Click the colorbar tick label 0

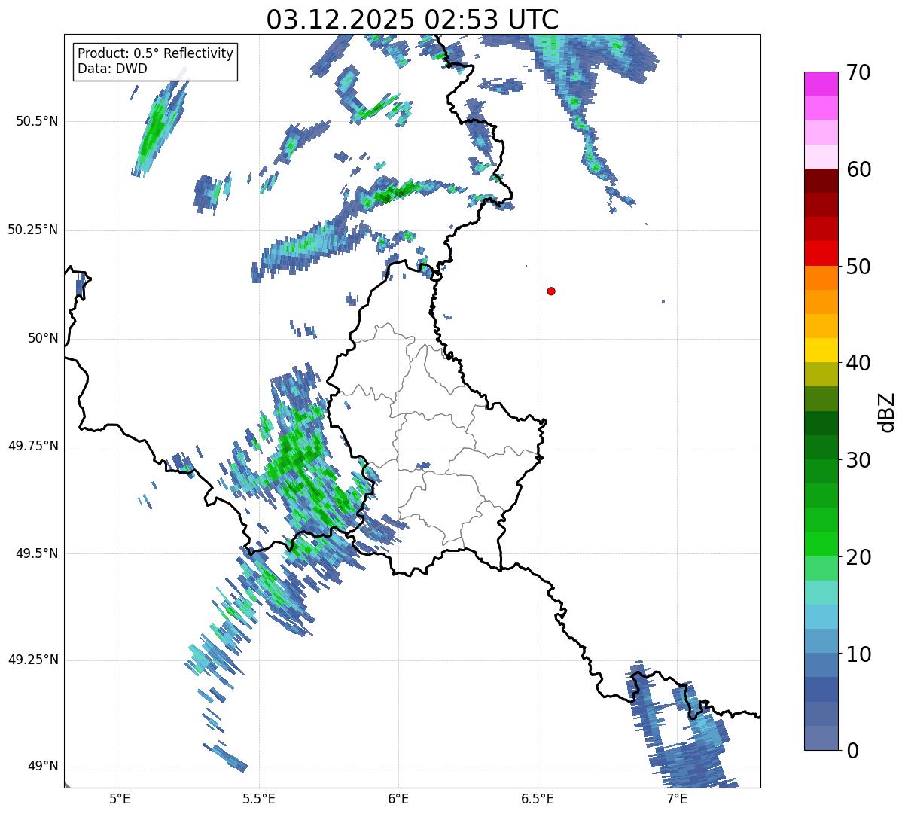(852, 751)
